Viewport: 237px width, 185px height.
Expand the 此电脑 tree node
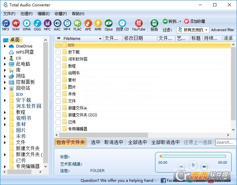point(5,64)
